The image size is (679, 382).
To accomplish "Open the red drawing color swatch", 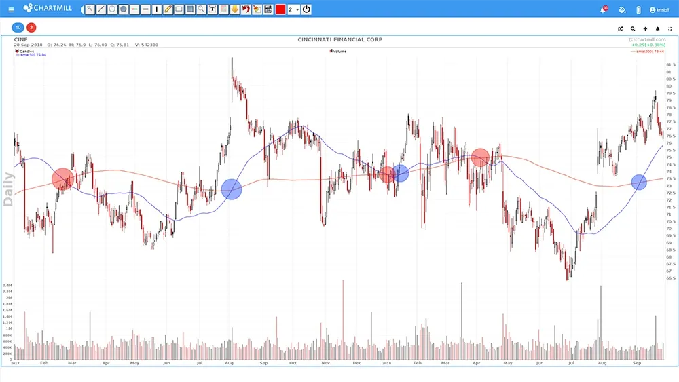I will [280, 9].
